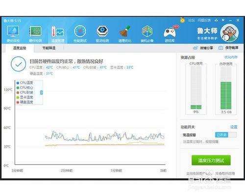Click 120℃ axis label
The image size is (245, 196).
click(8, 90)
